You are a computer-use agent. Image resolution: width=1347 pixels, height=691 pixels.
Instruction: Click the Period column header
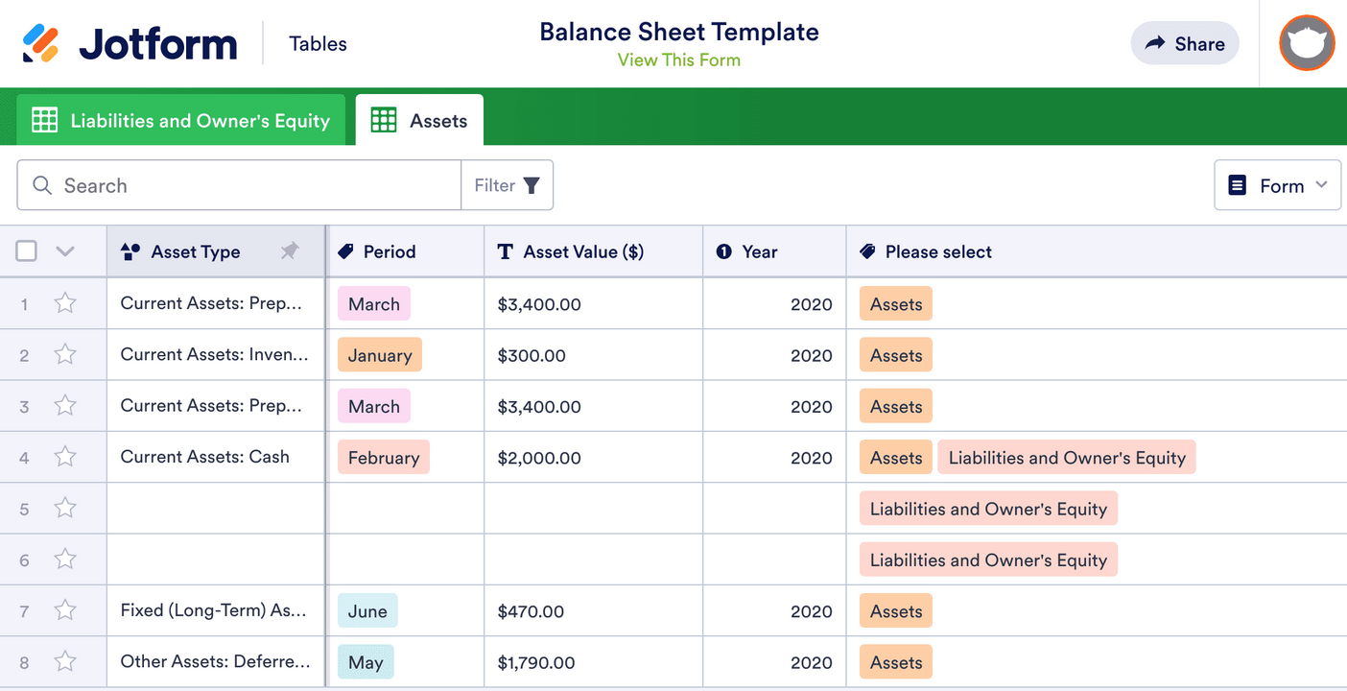pyautogui.click(x=390, y=251)
